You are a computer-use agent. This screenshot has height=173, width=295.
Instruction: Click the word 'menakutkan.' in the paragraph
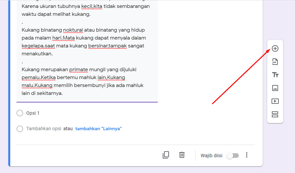37,54
